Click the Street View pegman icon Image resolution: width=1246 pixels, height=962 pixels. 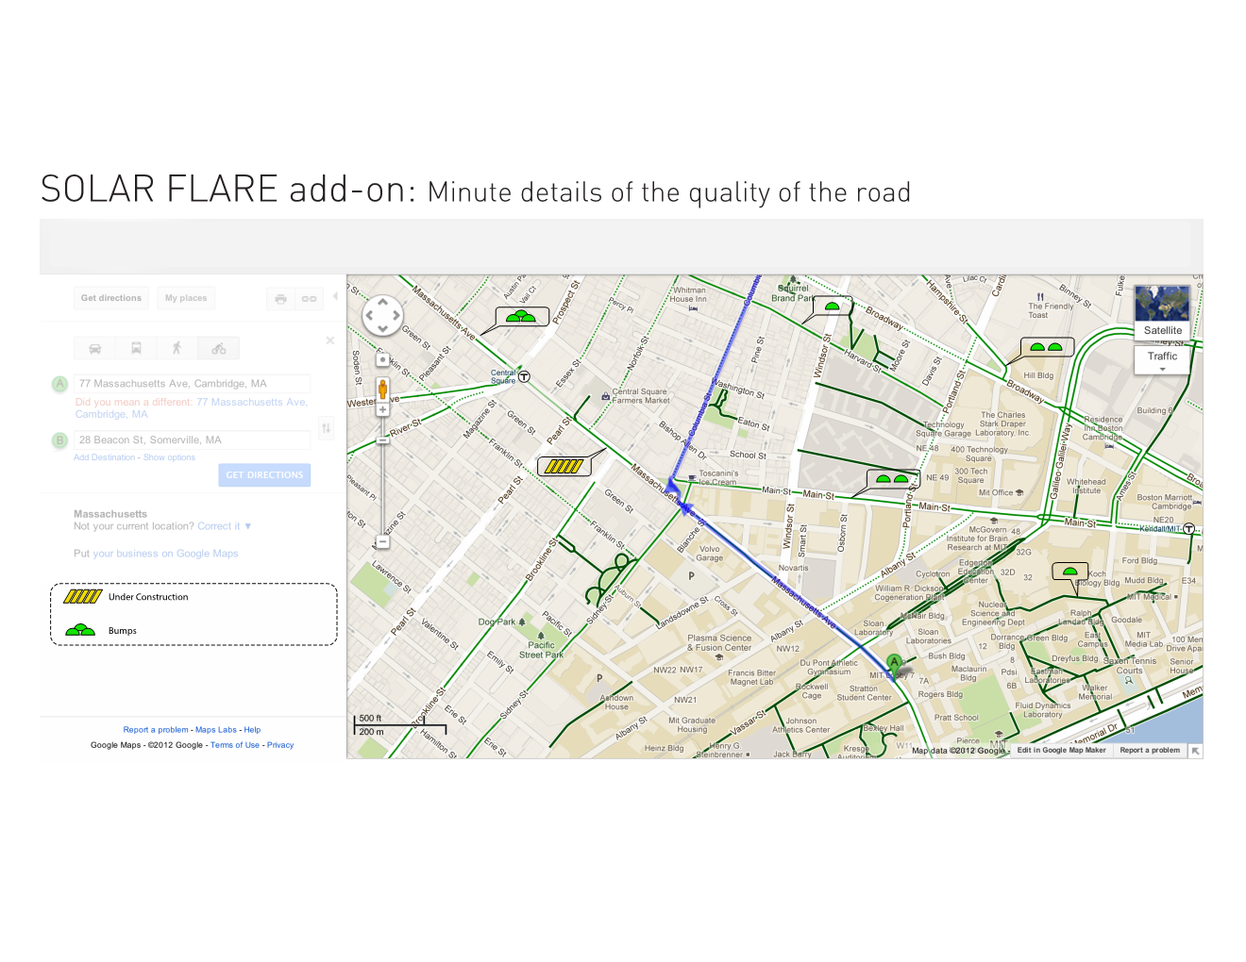(382, 389)
